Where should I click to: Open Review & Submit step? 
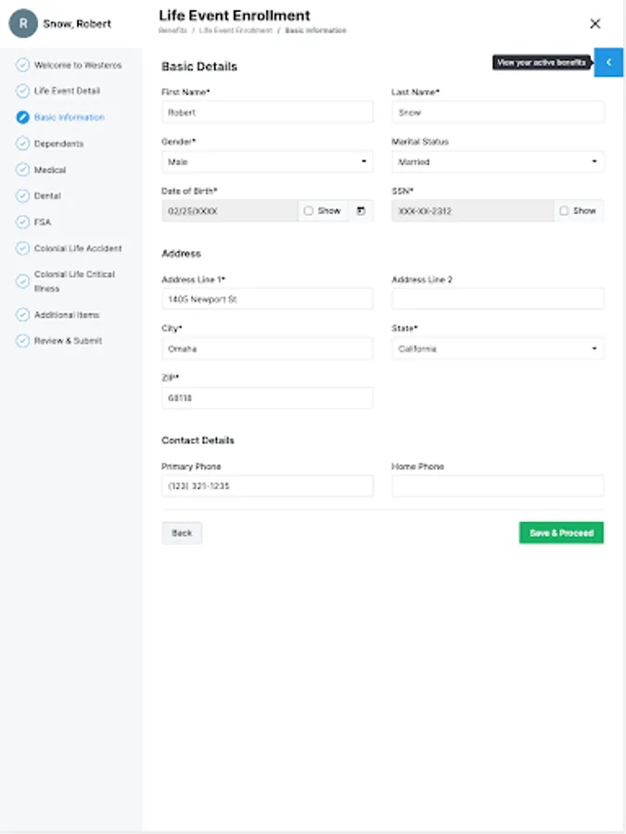pyautogui.click(x=68, y=341)
